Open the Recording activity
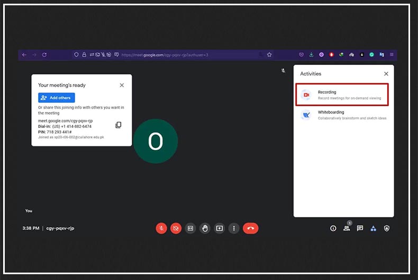This screenshot has height=280, width=418. [x=342, y=95]
